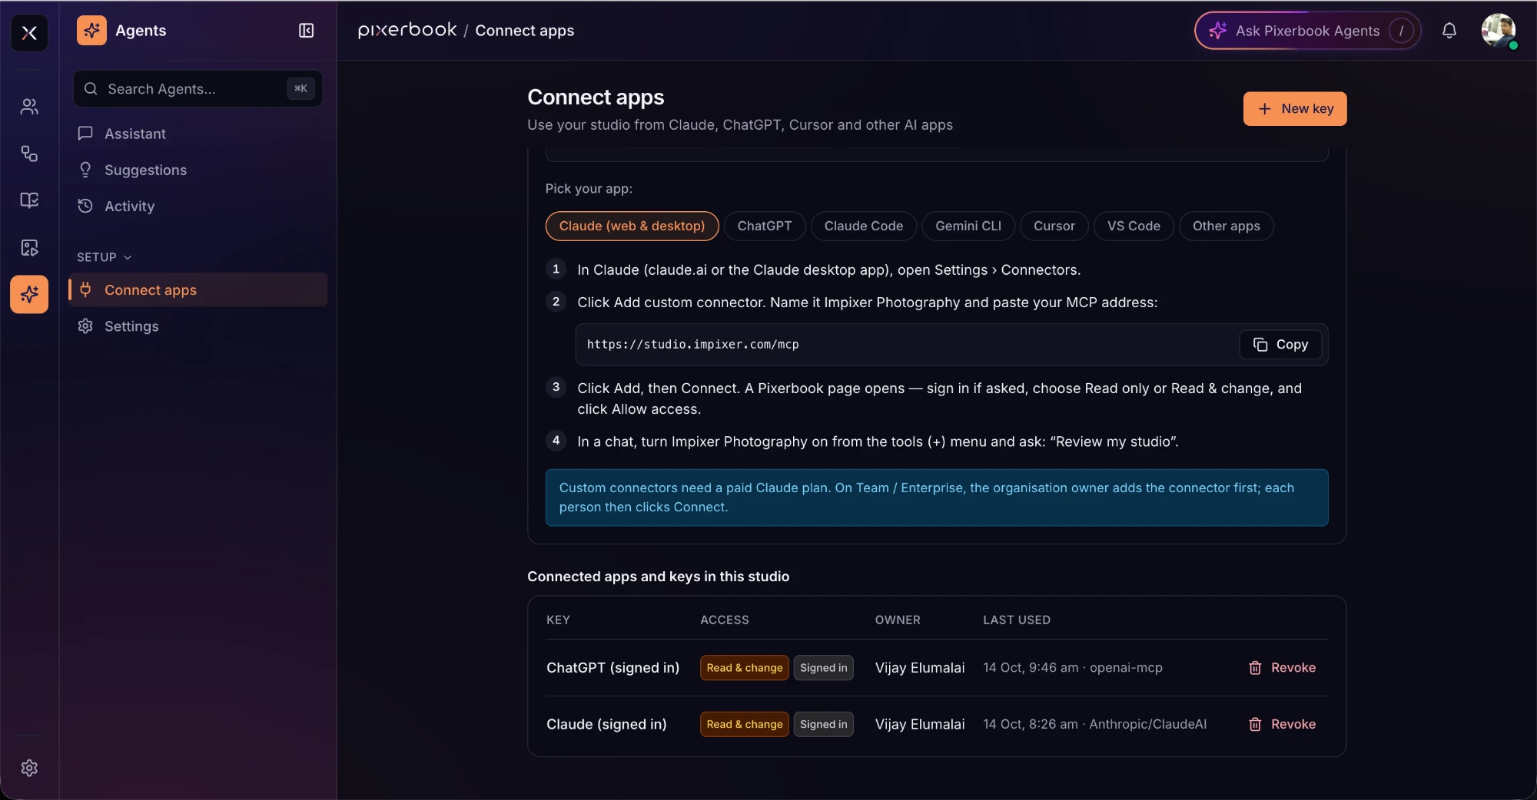
Task: Select the Claude Code app pill
Action: coord(864,226)
